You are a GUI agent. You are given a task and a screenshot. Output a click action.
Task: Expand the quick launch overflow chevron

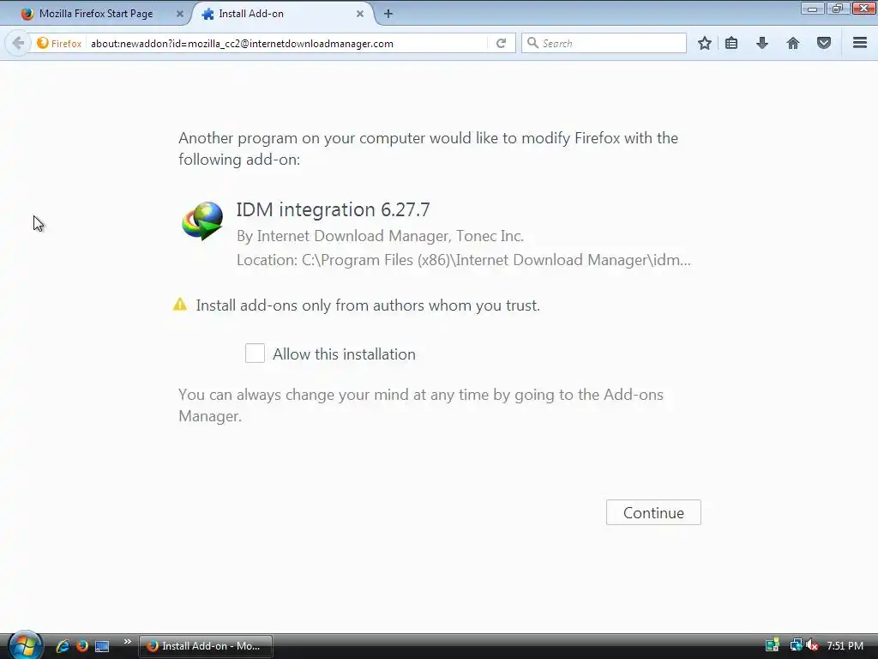point(127,642)
